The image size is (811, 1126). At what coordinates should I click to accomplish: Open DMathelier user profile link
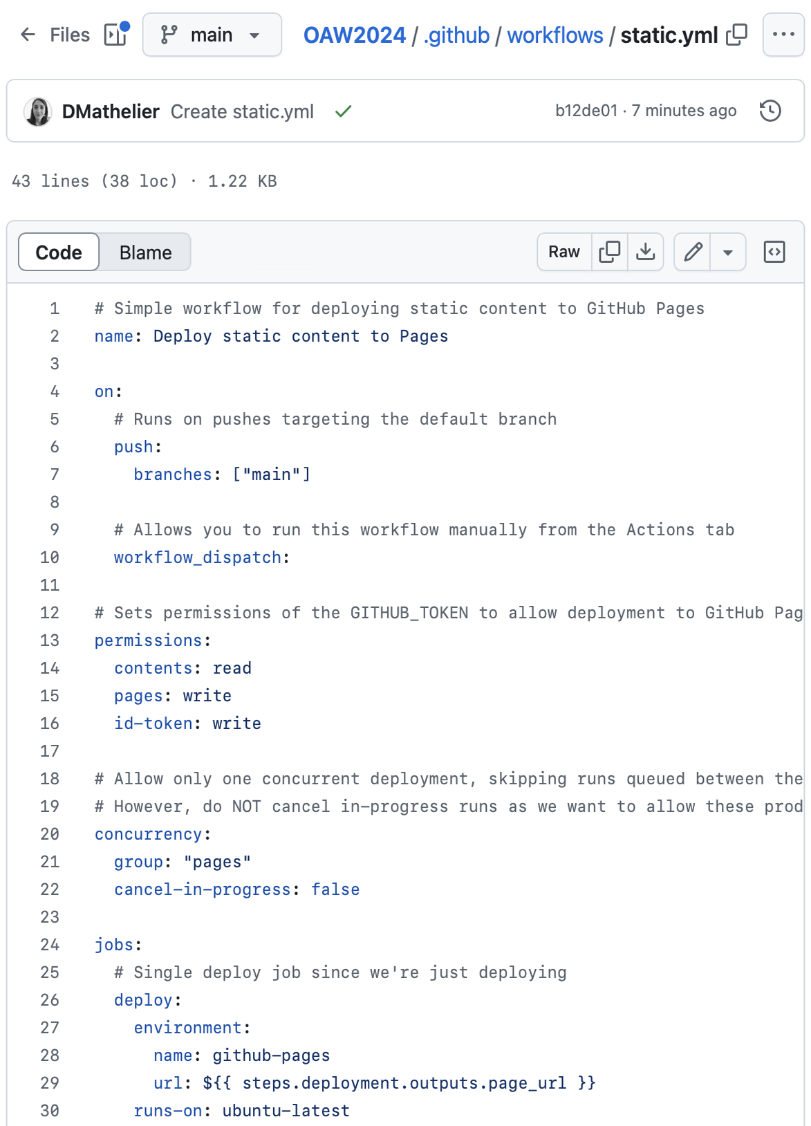[x=111, y=111]
